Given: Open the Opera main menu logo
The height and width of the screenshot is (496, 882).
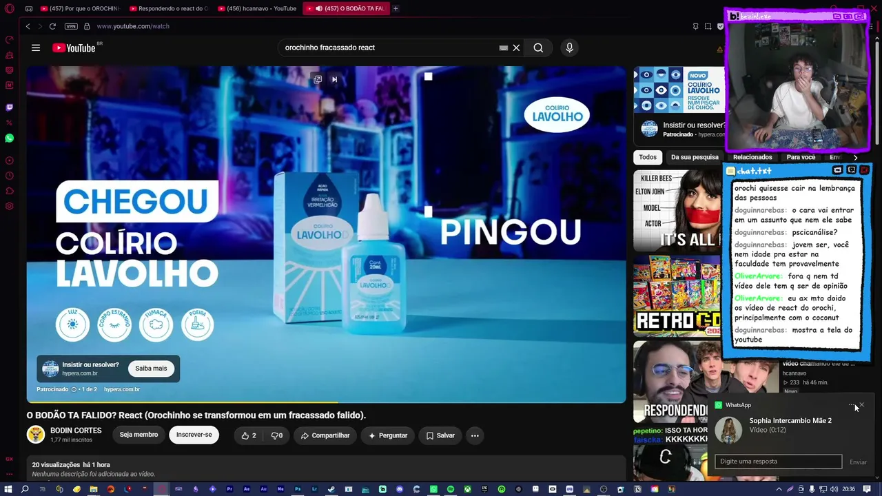Looking at the screenshot, I should point(10,8).
